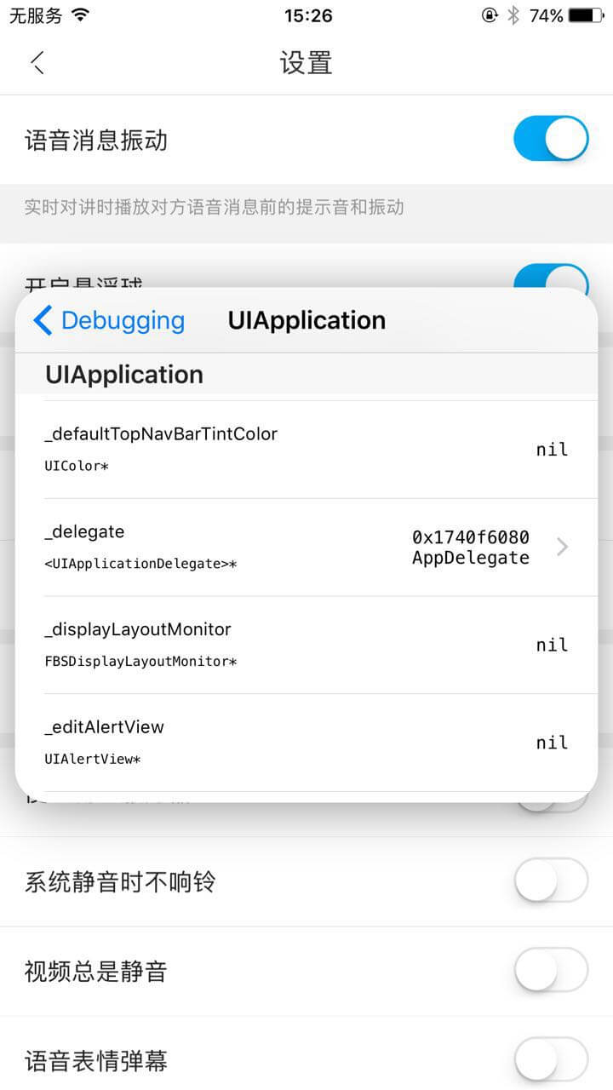Tap the battery icon in status bar

(x=586, y=15)
